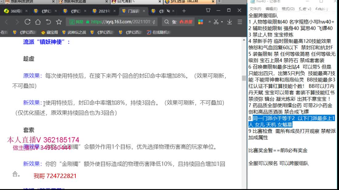
Task: Open the download manager icon
Action: (x=229, y=22)
